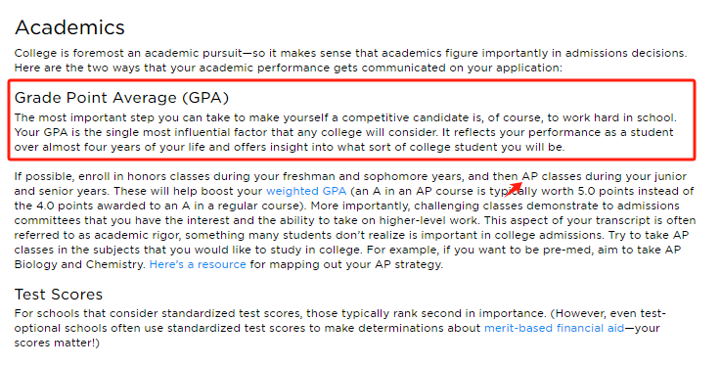Click the Academics heading
Image resolution: width=721 pixels, height=367 pixels.
coord(69,27)
